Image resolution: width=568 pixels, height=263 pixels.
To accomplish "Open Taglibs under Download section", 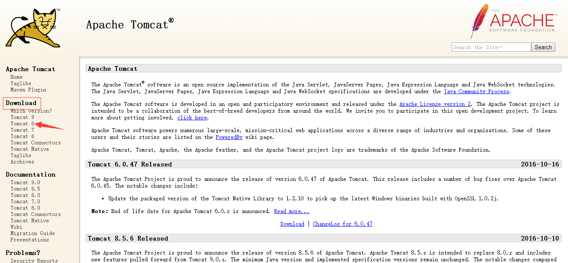I will [21, 155].
